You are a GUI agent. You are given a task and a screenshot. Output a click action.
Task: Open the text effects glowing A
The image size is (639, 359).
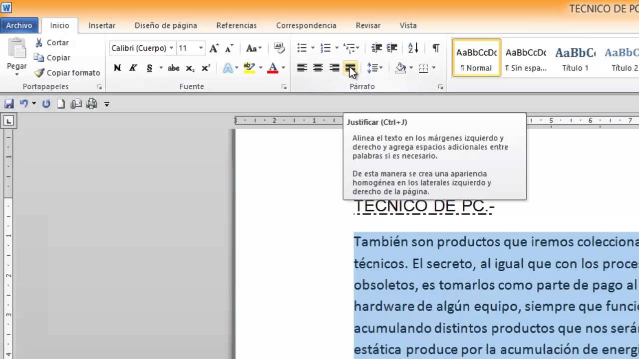click(x=228, y=68)
